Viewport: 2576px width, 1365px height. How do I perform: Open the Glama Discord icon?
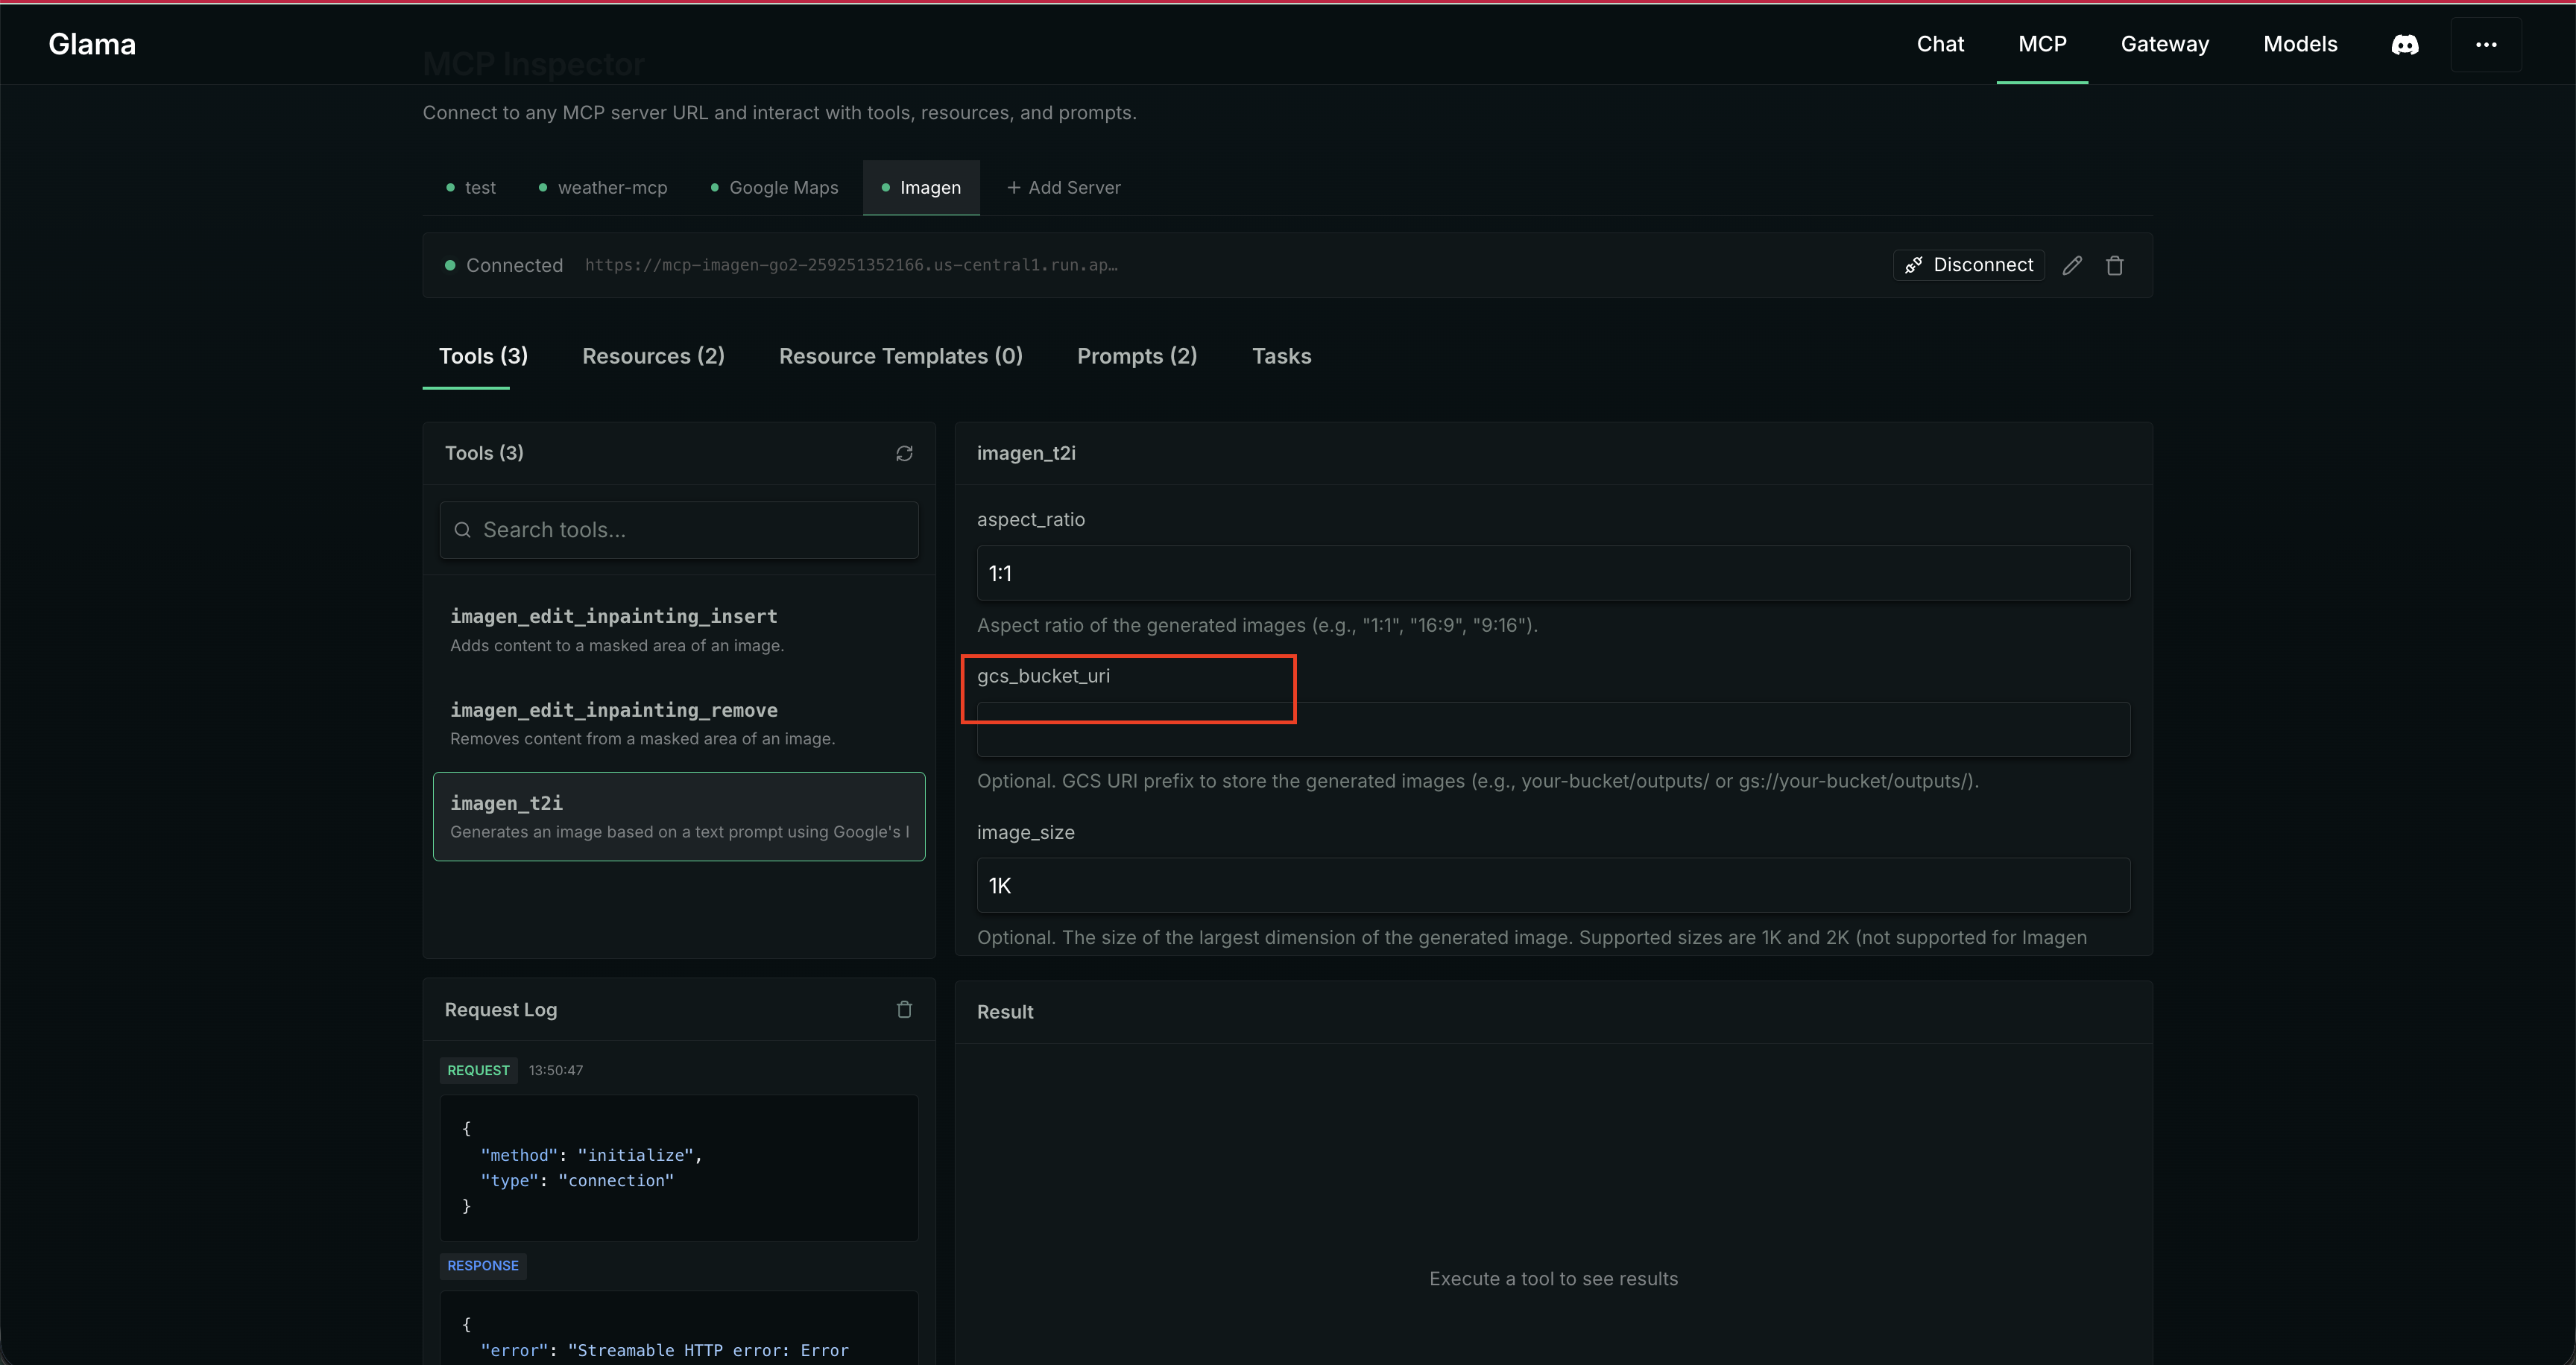click(2406, 44)
